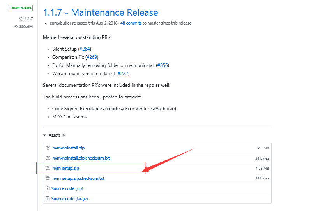The width and height of the screenshot is (334, 211).
Task: Download nvm-setup.zip
Action: click(65, 168)
